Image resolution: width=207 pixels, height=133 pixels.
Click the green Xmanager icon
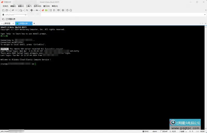[46, 10]
